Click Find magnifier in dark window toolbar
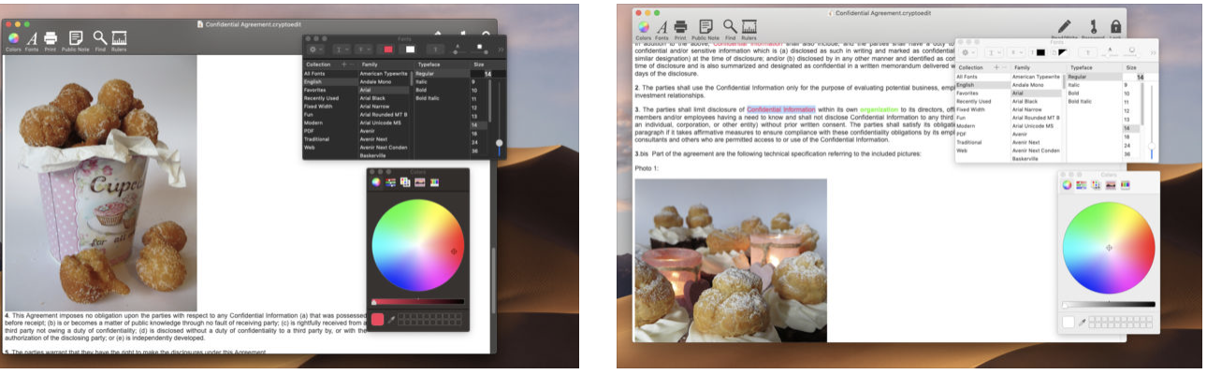The height and width of the screenshot is (374, 1207). [99, 38]
